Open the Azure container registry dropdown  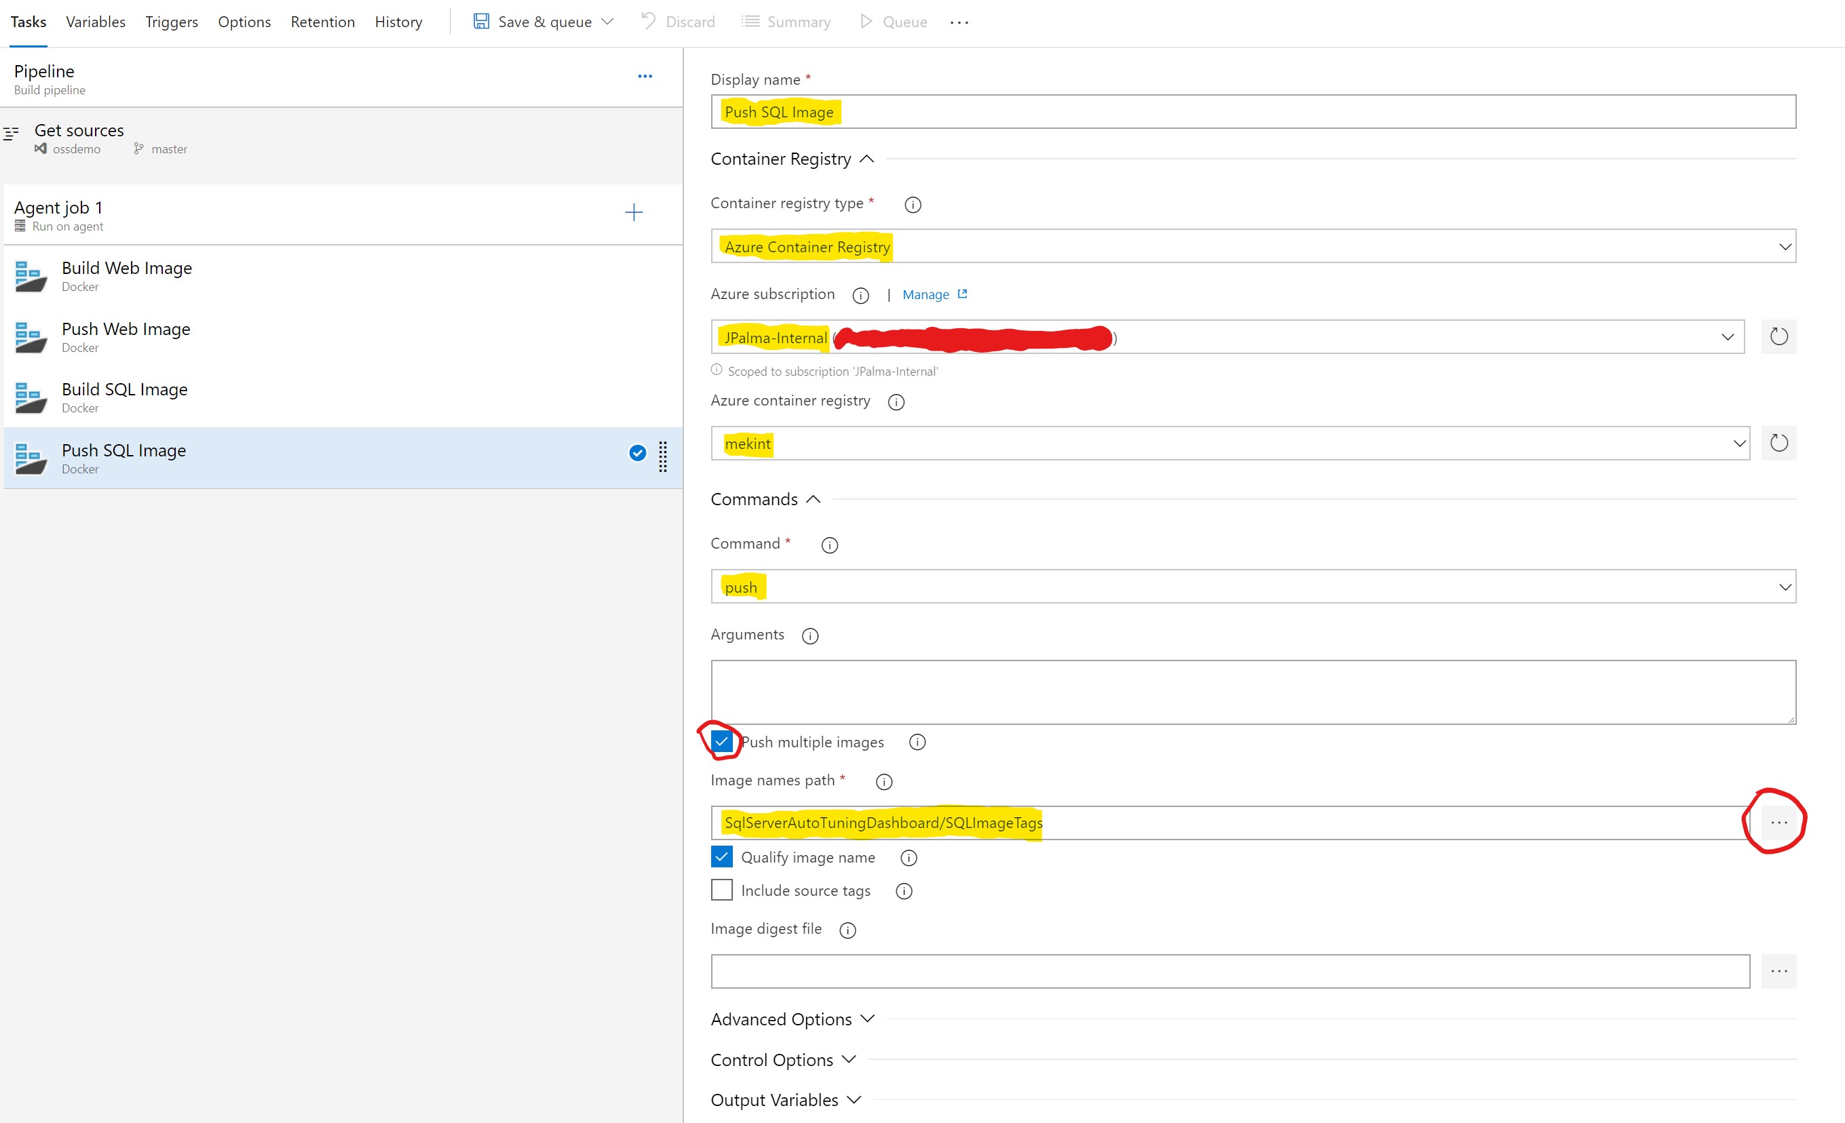[1230, 443]
